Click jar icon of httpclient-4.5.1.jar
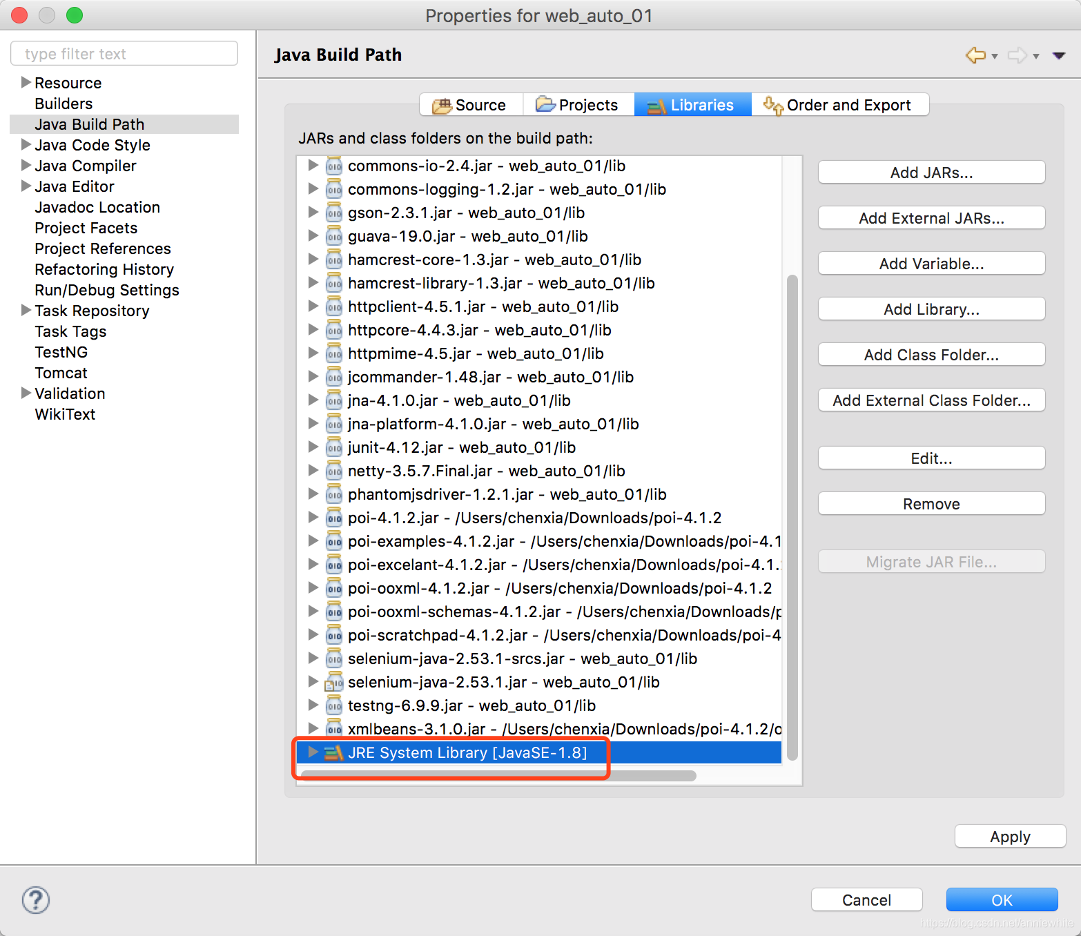The width and height of the screenshot is (1081, 936). 334,306
